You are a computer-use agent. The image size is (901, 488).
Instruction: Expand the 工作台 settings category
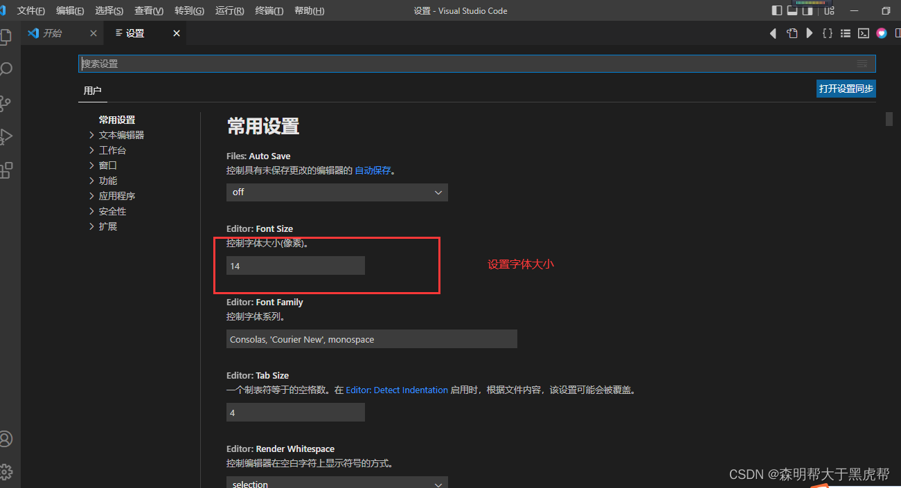pos(108,150)
